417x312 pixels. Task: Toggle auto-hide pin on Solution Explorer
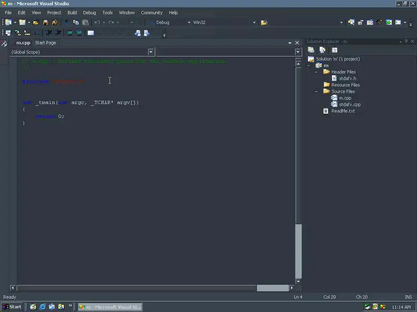406,41
